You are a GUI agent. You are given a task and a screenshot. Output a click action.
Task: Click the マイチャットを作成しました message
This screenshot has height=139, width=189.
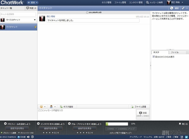[93, 20]
